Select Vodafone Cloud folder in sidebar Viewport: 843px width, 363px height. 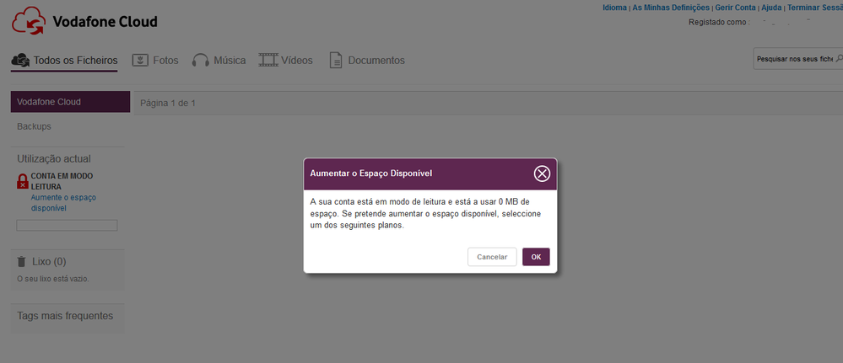click(x=70, y=102)
